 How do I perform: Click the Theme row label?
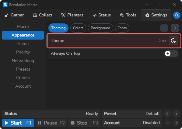click(58, 40)
